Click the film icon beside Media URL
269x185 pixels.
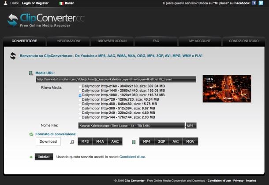pyautogui.click(x=31, y=73)
